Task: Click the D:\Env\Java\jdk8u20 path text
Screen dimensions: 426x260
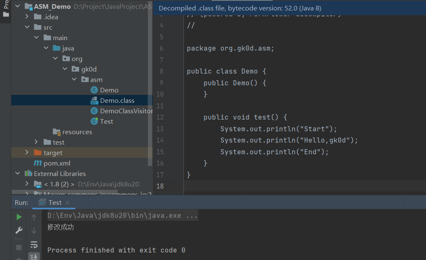Action: [108, 184]
